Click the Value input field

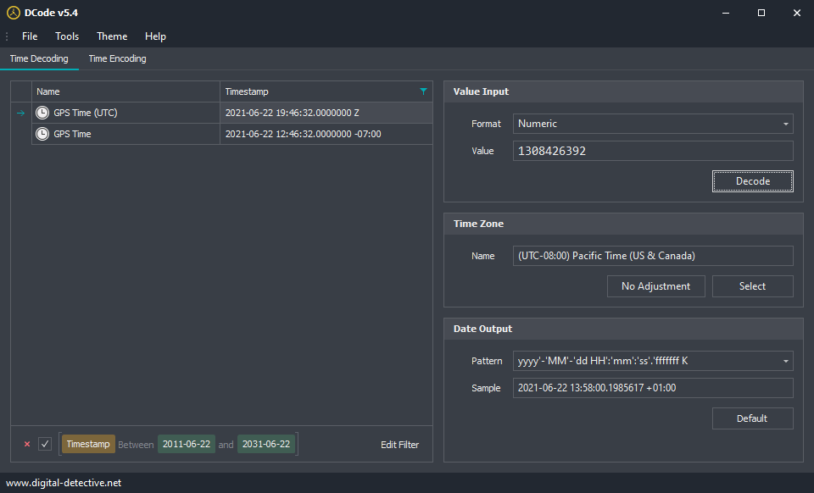653,151
